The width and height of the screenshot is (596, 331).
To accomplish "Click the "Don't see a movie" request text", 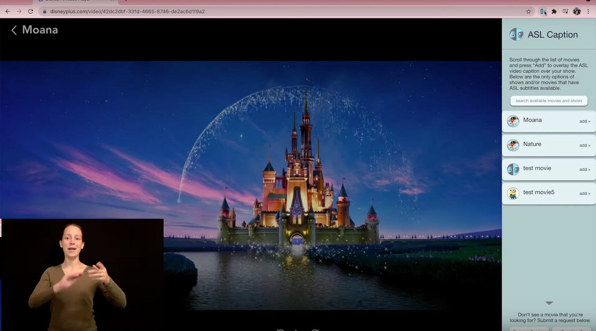I will click(x=550, y=318).
